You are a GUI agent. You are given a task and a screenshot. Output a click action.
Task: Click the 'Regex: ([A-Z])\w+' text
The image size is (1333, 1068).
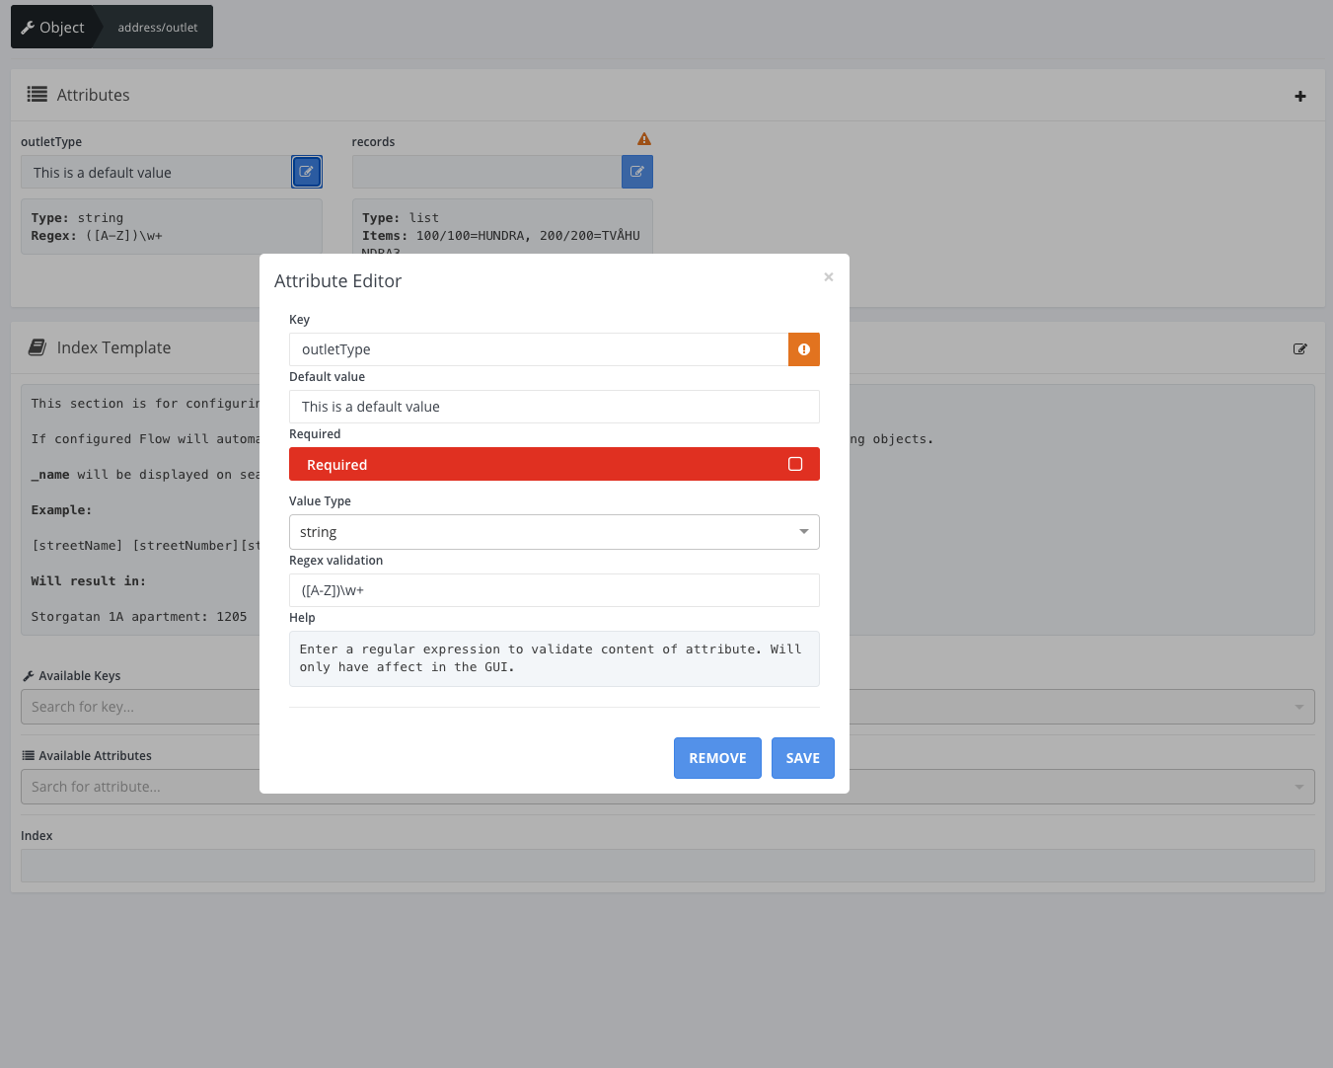(x=97, y=236)
